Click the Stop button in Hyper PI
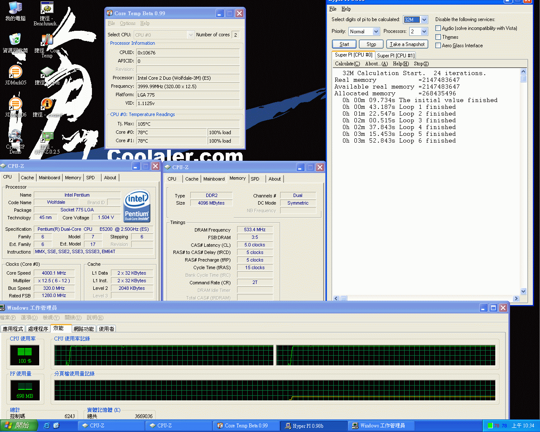 tap(371, 44)
